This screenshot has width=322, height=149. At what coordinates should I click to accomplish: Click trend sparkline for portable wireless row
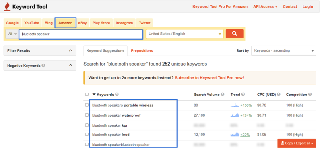pyautogui.click(x=235, y=105)
